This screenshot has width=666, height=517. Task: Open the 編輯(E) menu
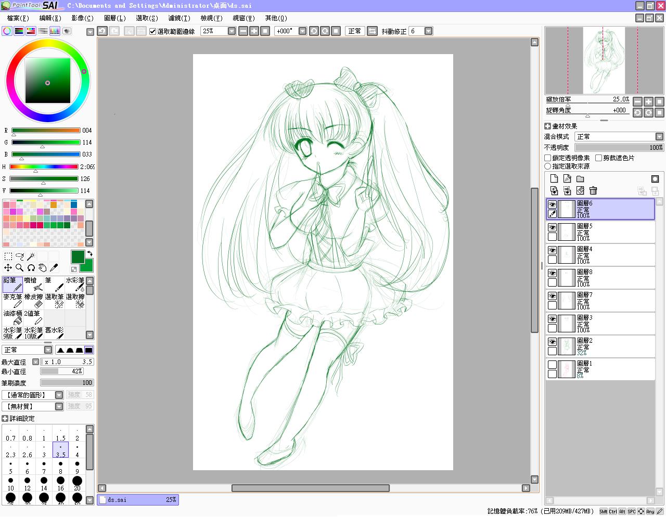50,18
